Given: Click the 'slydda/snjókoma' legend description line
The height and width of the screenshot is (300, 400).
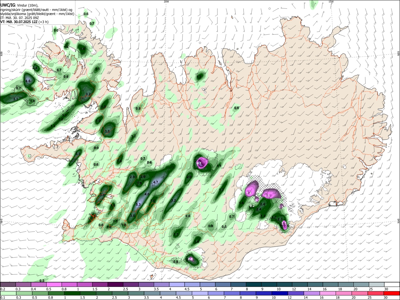Looking at the screenshot, I should click(x=37, y=14).
